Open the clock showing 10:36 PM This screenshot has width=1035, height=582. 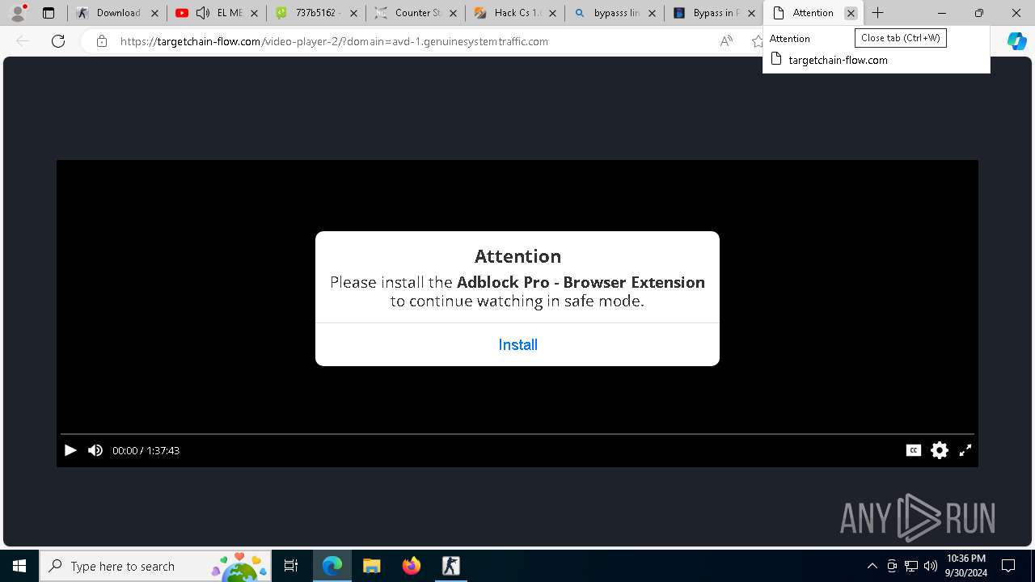[966, 566]
